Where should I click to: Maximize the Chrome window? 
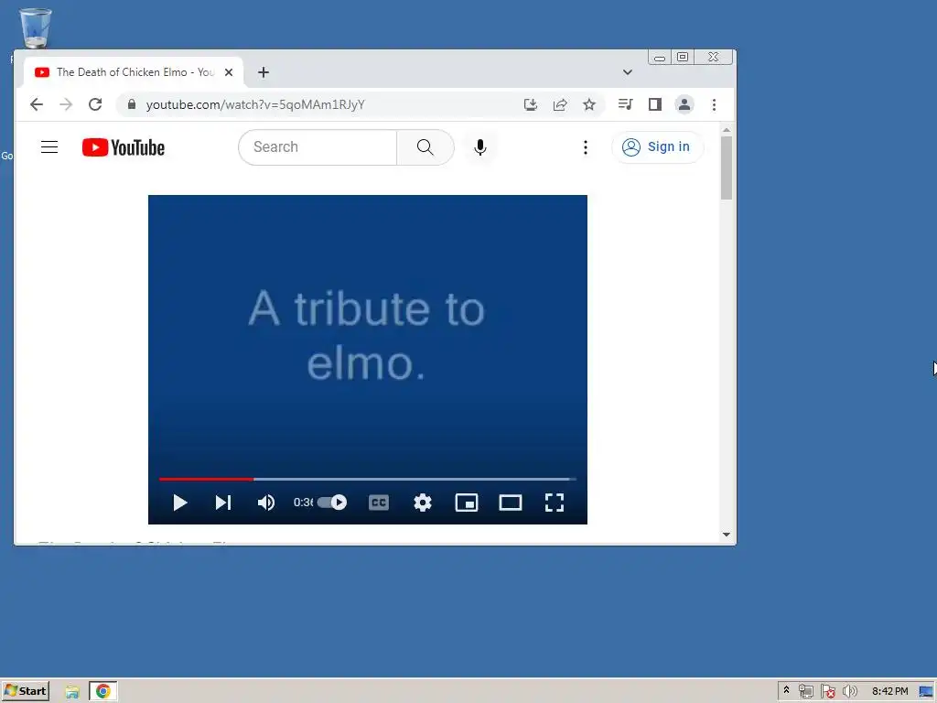(683, 57)
